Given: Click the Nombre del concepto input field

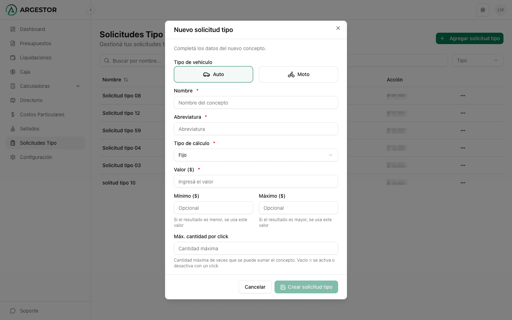Looking at the screenshot, I should pos(256,102).
